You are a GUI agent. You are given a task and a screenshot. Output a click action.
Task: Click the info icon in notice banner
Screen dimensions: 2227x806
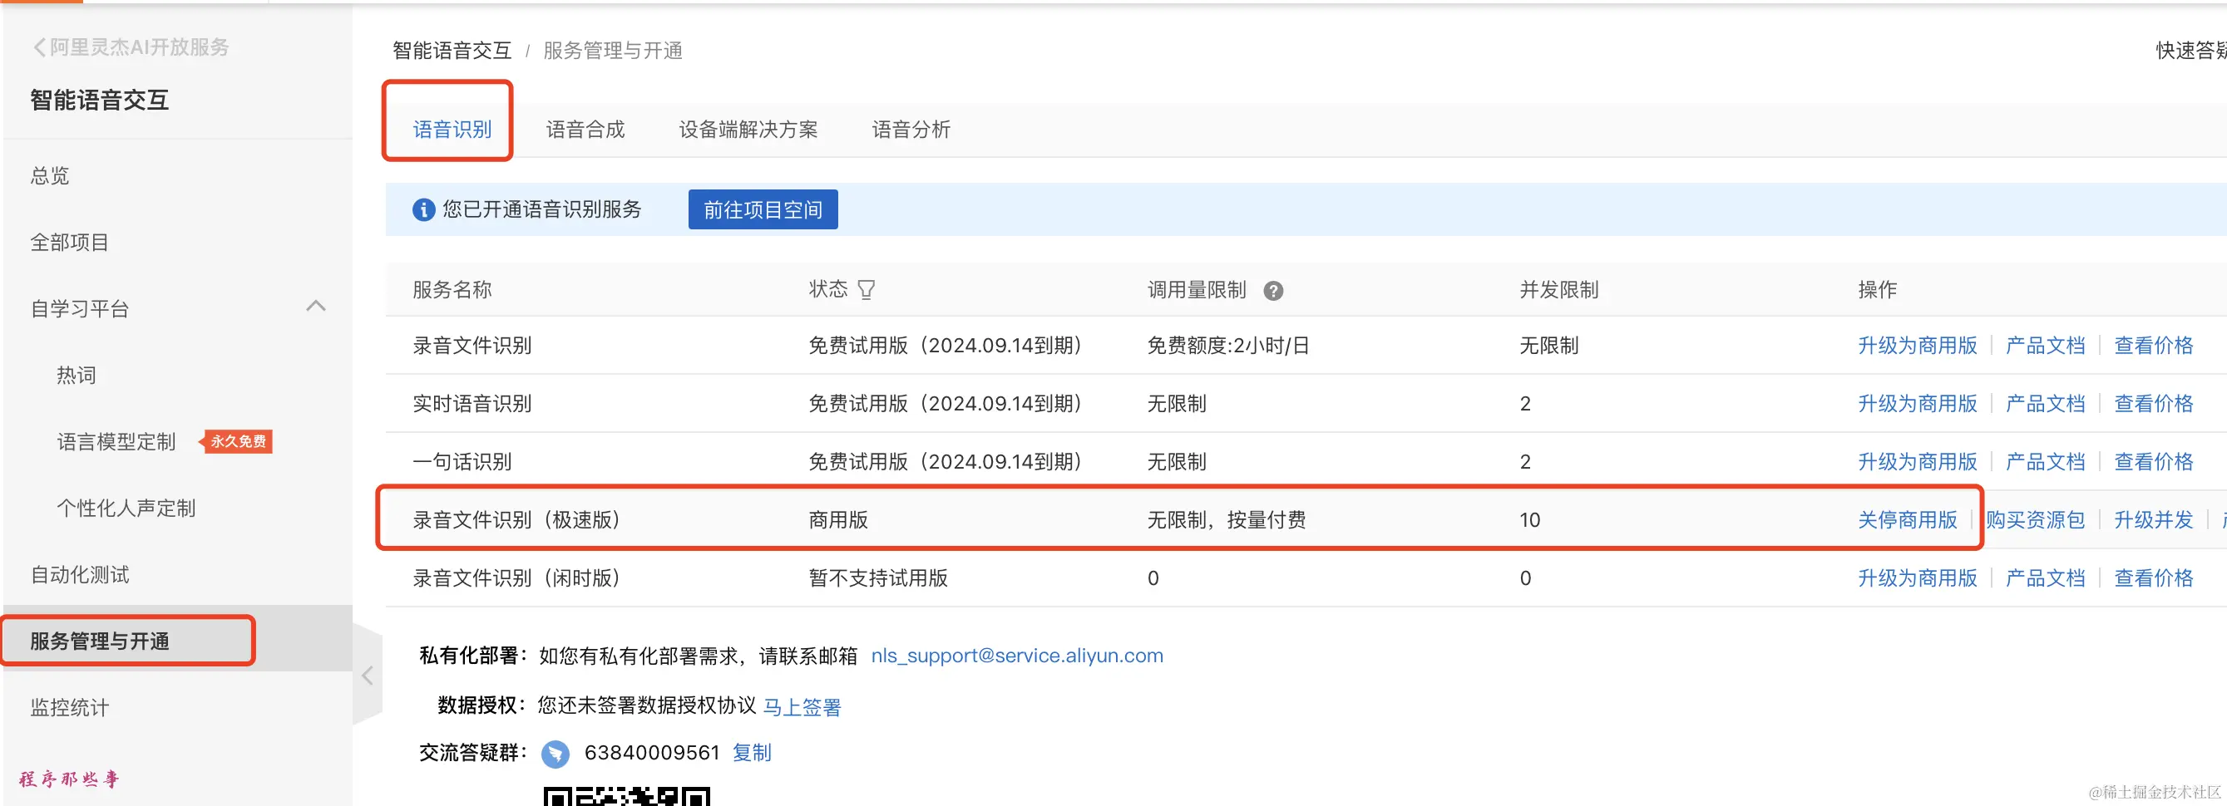tap(423, 210)
